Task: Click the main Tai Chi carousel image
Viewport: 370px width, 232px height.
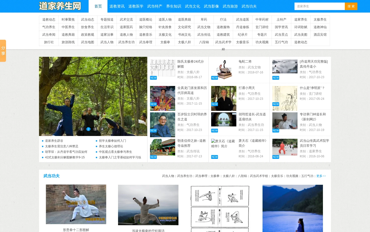Action: point(93,96)
